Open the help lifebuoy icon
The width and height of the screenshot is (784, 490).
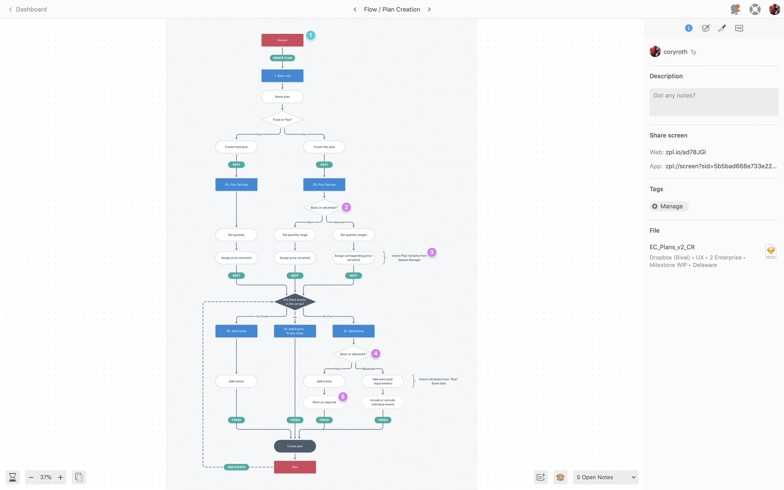pyautogui.click(x=755, y=9)
